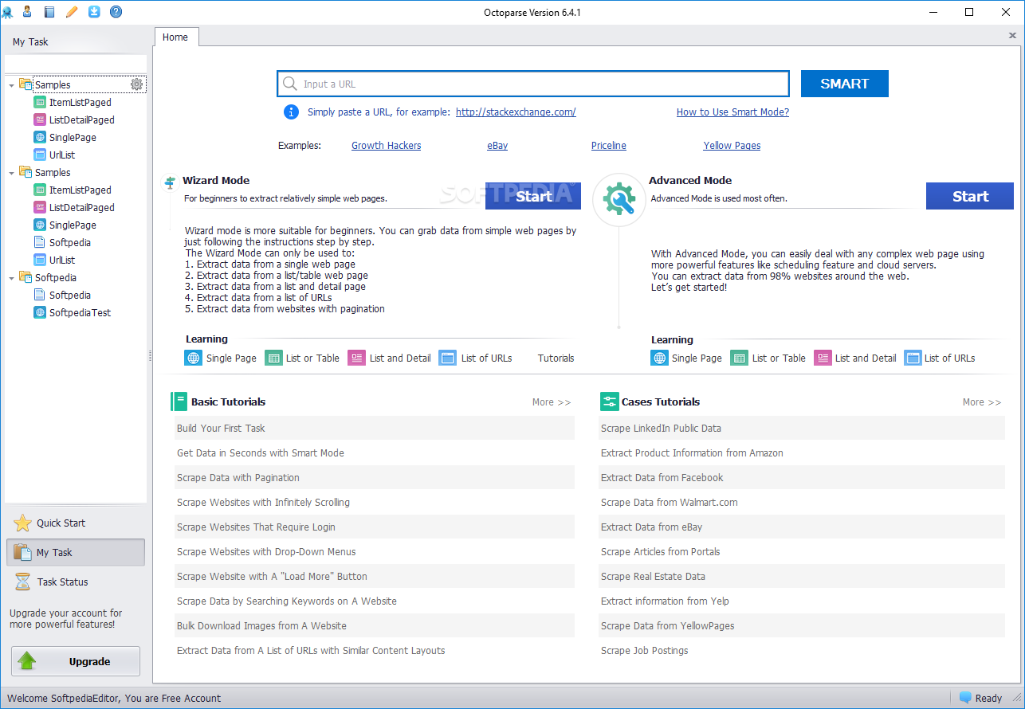Click the SMART button
1025x709 pixels.
844,84
